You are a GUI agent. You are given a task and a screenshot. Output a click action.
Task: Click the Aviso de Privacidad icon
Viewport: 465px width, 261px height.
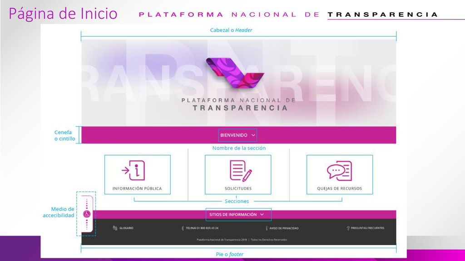point(267,228)
